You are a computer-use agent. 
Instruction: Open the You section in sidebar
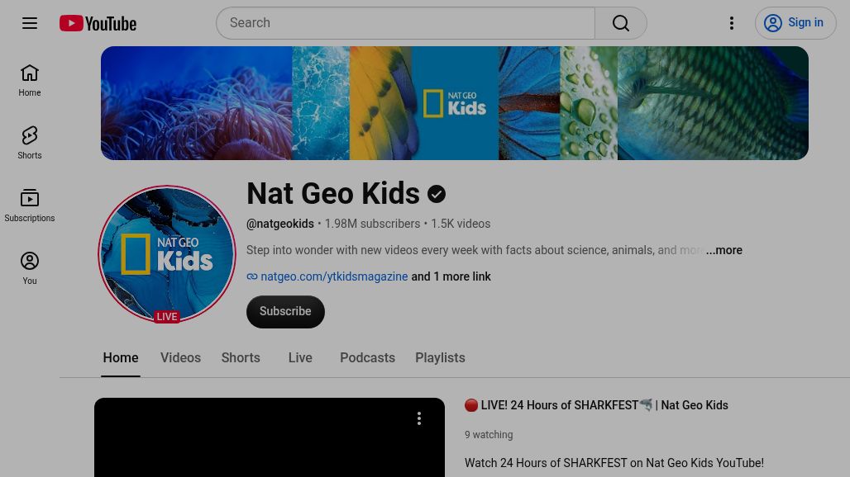(30, 269)
